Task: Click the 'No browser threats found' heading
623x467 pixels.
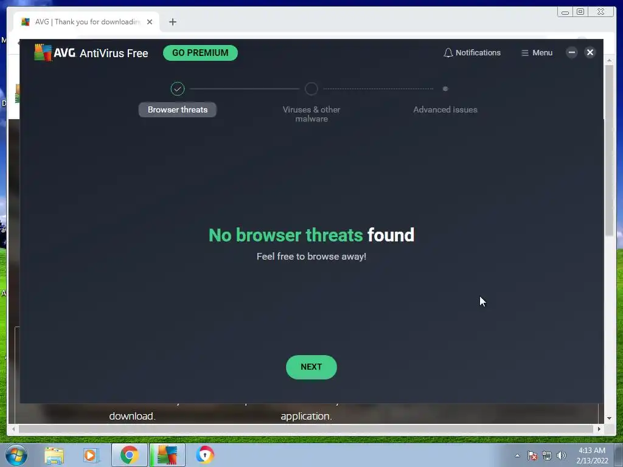Action: 311,235
